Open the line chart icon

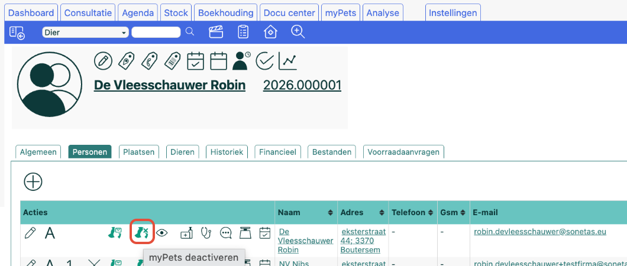pos(288,61)
